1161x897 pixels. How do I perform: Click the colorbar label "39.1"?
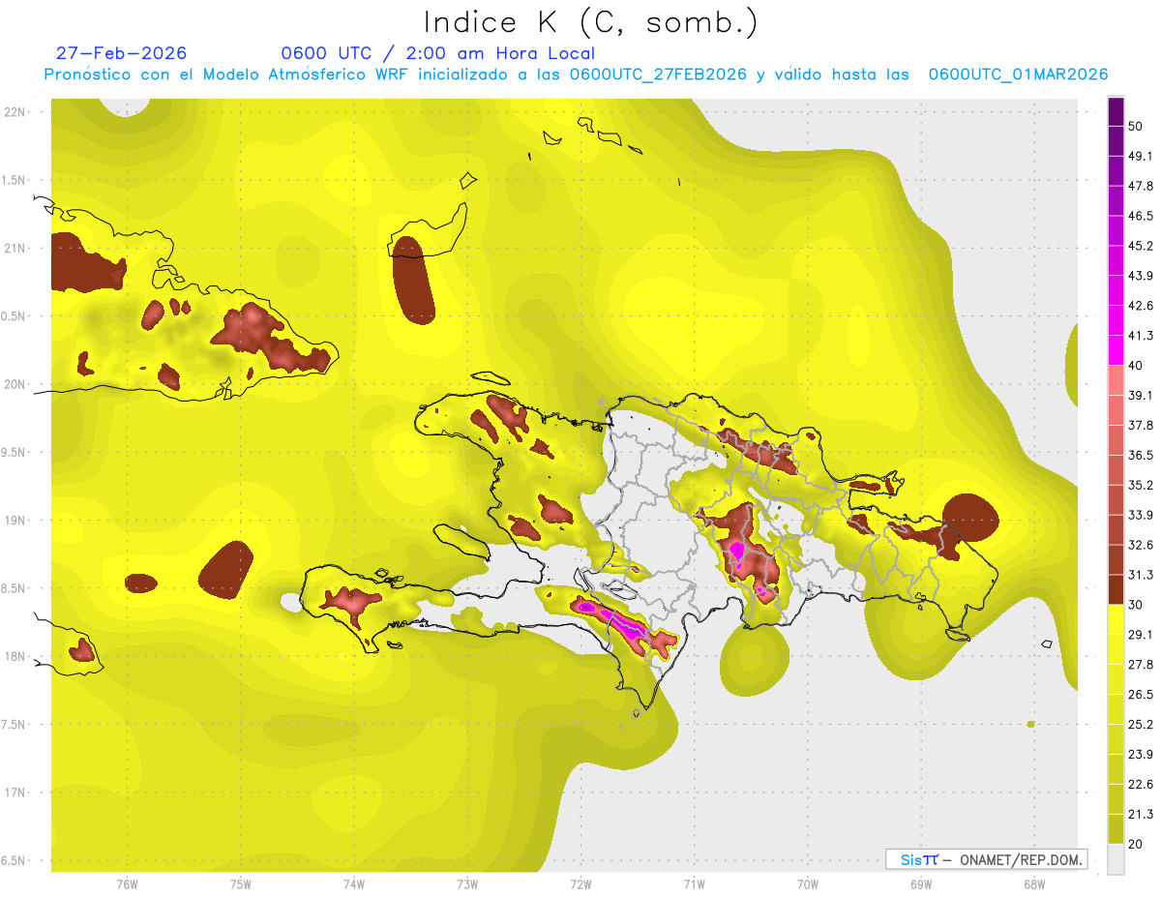pyautogui.click(x=1141, y=395)
